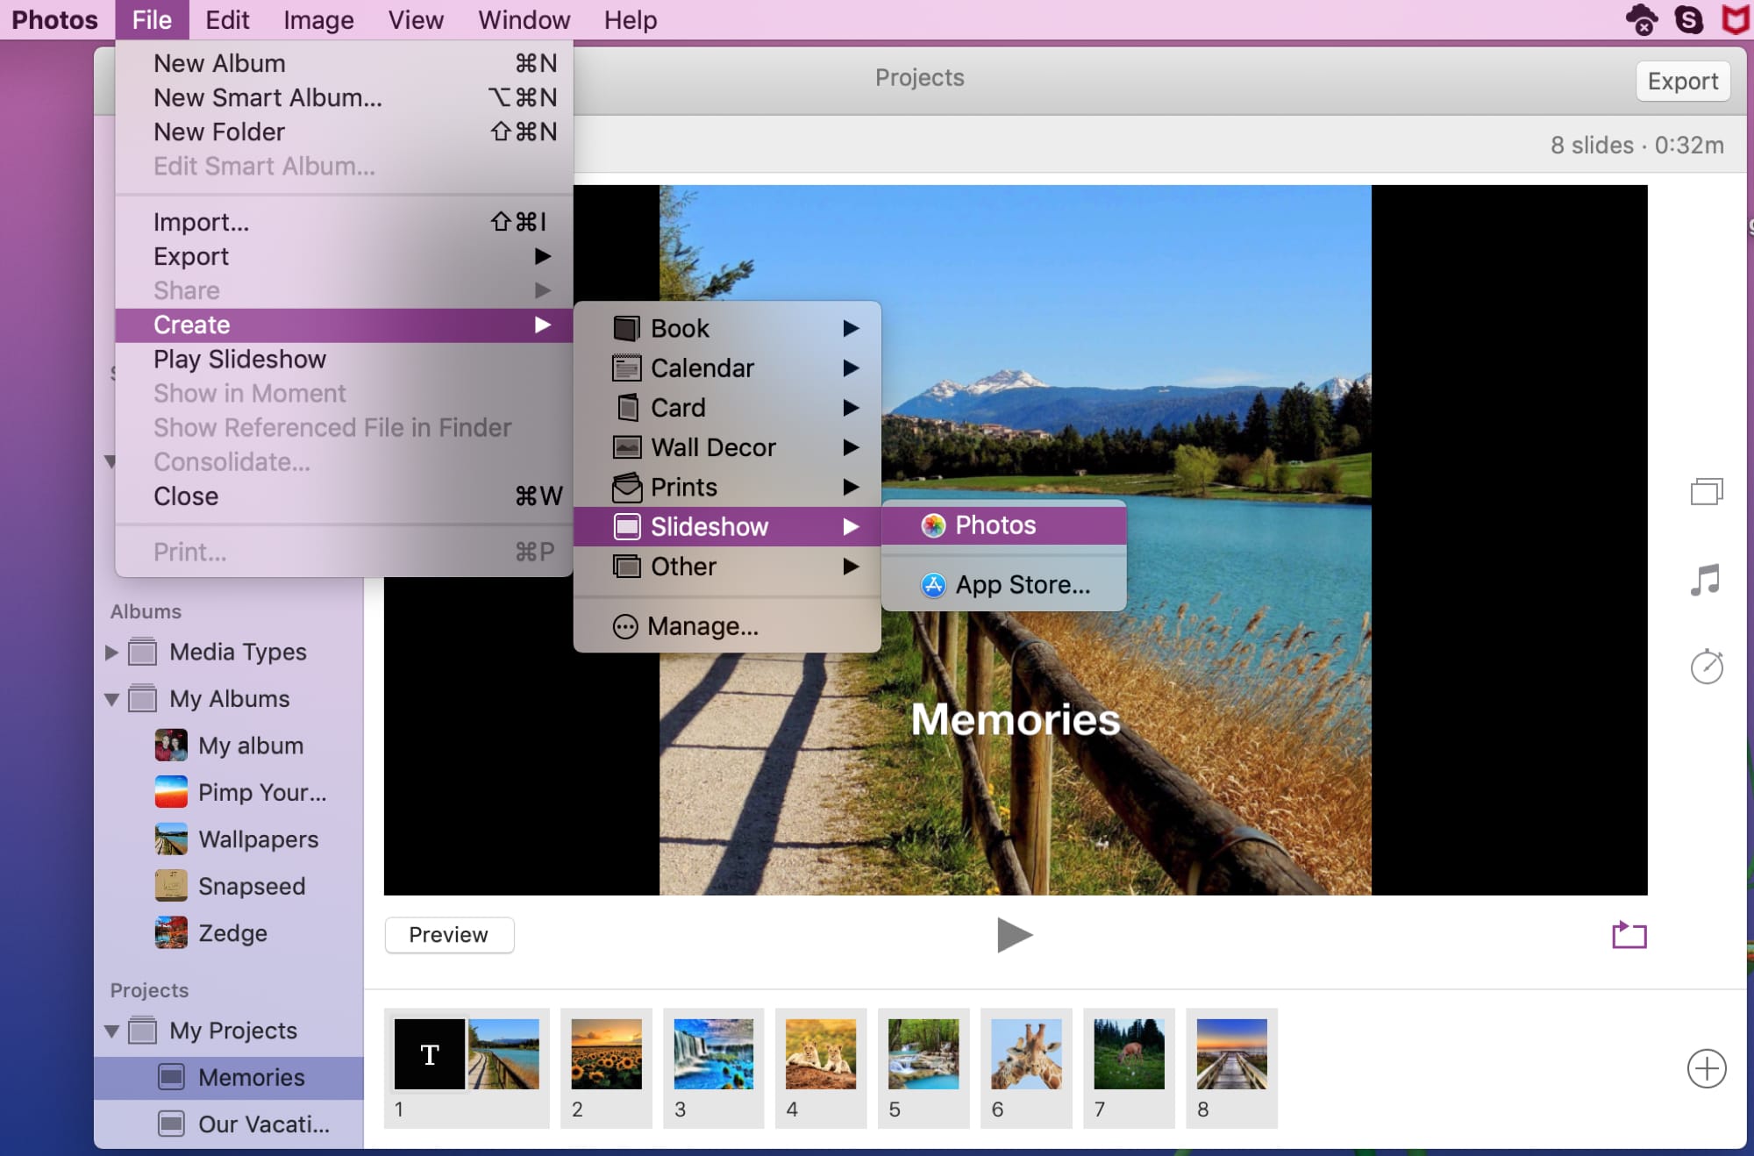The width and height of the screenshot is (1754, 1156).
Task: Select slide 4 lion cubs thumbnail
Action: pyautogui.click(x=821, y=1054)
